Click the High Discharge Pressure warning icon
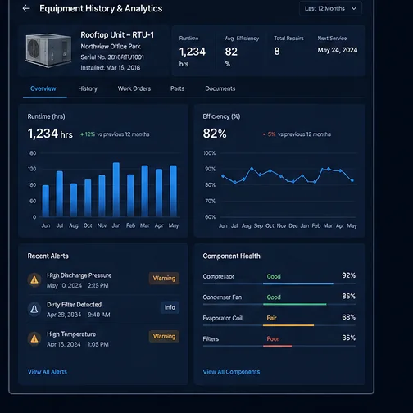This screenshot has width=413, height=413. [34, 279]
